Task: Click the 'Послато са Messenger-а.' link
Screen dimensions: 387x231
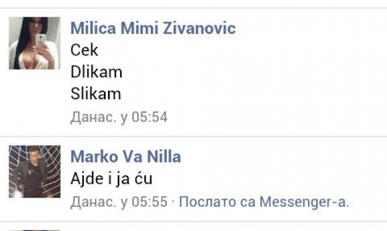Action: (264, 202)
